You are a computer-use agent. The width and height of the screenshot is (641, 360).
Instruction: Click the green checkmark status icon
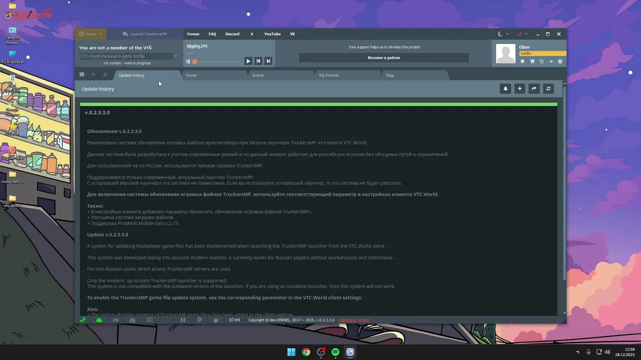tap(83, 320)
